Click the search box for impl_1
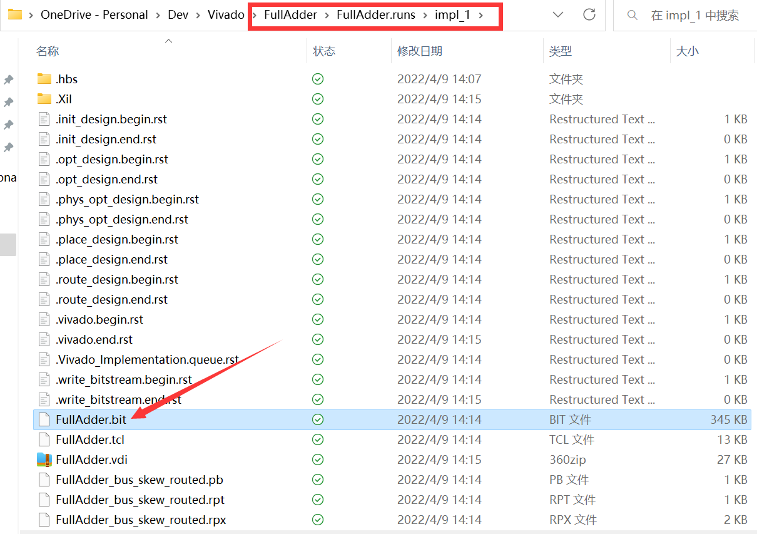The height and width of the screenshot is (534, 757). click(x=694, y=15)
